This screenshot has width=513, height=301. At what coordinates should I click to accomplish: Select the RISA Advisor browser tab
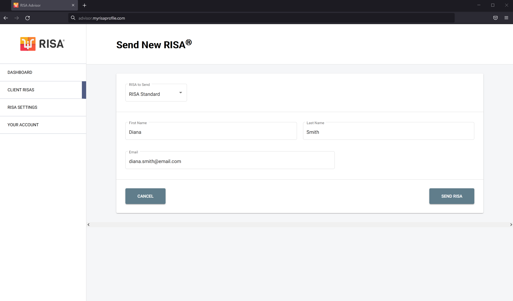point(44,5)
